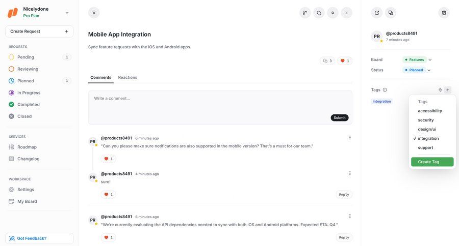Click the Got Feedback? link
This screenshot has width=459, height=246.
coord(32,238)
